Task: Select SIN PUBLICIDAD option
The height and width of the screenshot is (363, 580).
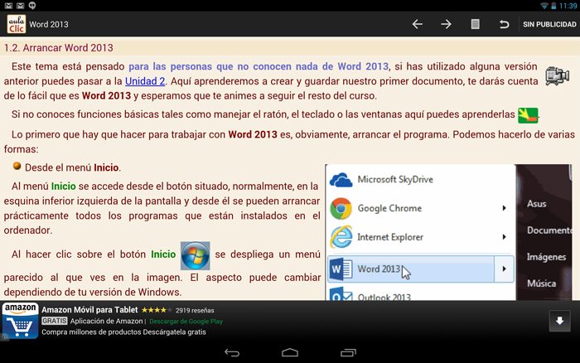Action: click(549, 24)
